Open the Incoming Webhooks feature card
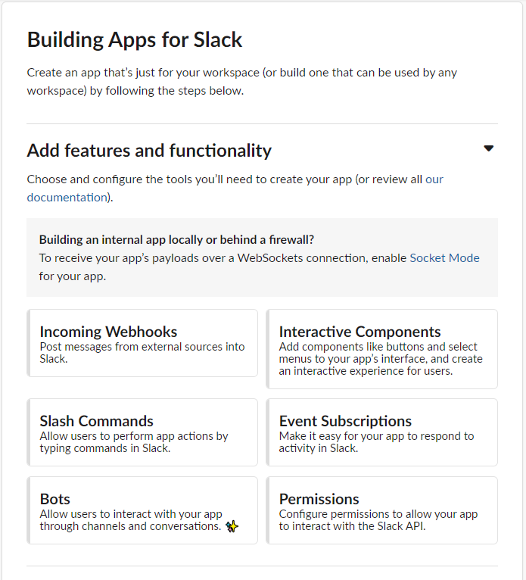The height and width of the screenshot is (580, 526). [x=142, y=343]
